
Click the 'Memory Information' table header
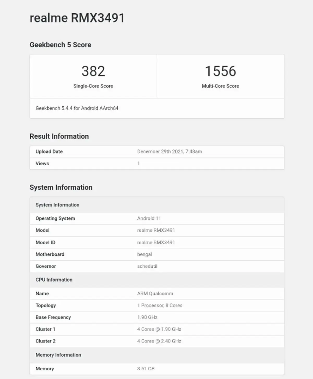click(157, 355)
